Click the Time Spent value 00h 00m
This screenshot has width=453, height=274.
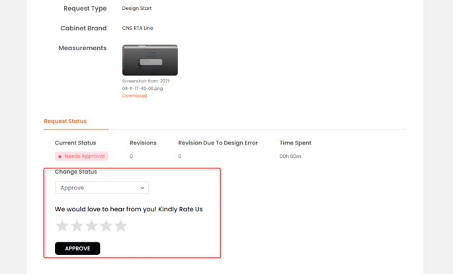[x=290, y=156]
